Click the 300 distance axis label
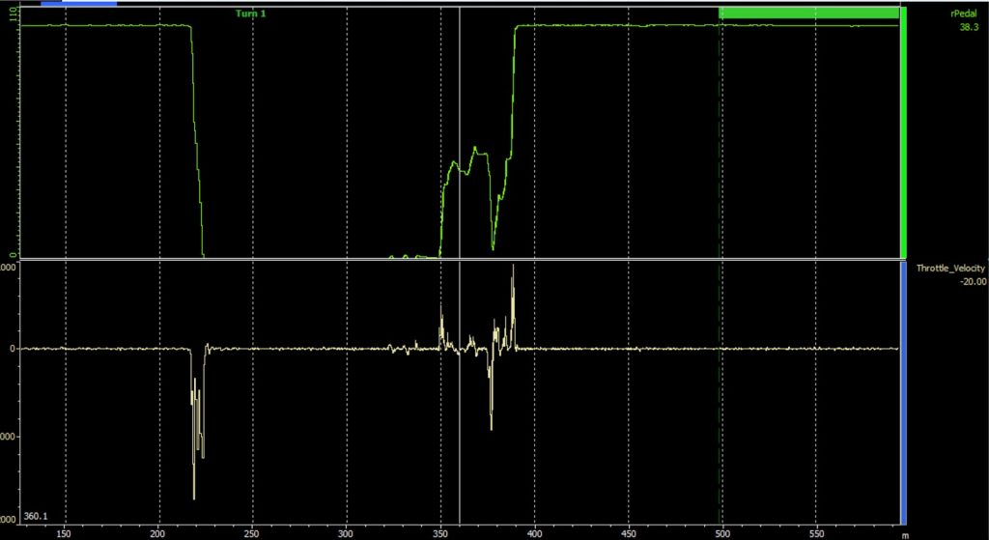Image resolution: width=989 pixels, height=540 pixels. [x=346, y=531]
